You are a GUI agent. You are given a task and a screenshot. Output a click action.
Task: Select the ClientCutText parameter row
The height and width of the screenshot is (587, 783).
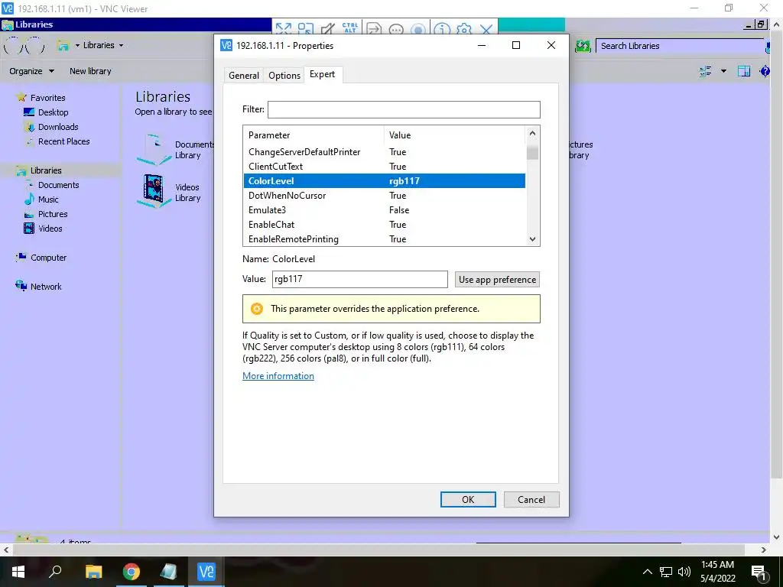pyautogui.click(x=385, y=166)
